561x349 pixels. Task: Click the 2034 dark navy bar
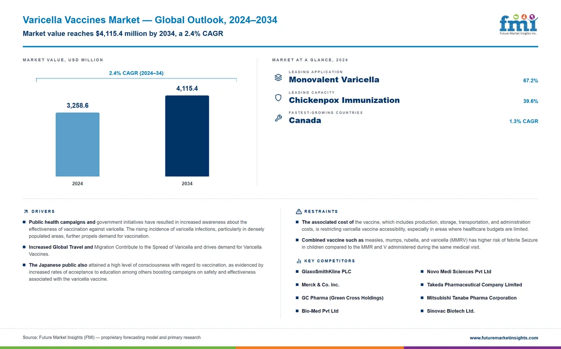click(x=187, y=136)
